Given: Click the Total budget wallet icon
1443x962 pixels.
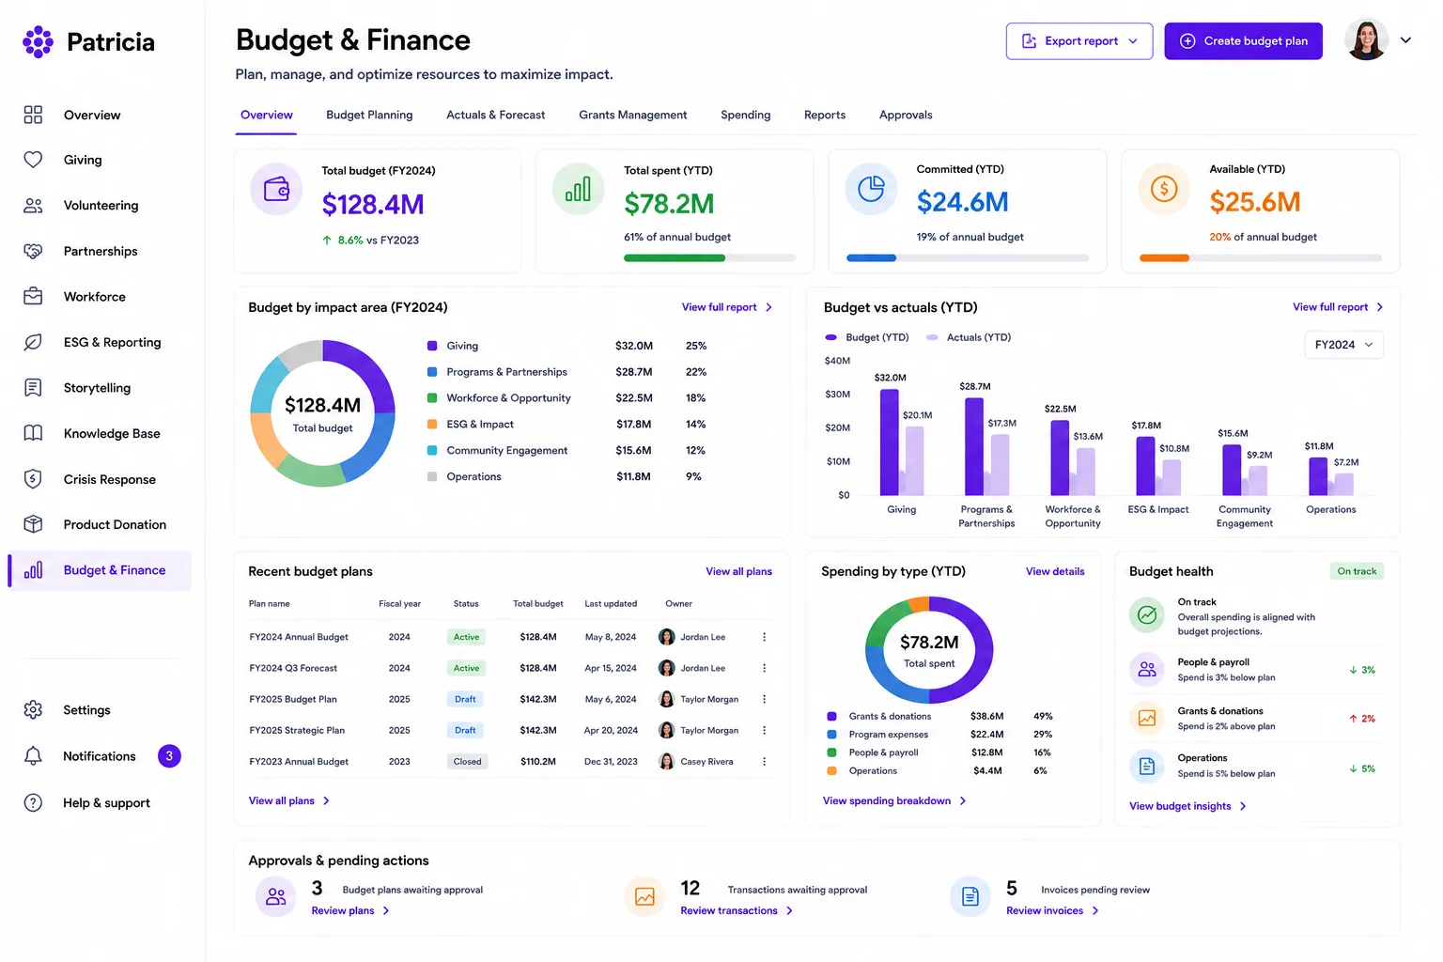Looking at the screenshot, I should [x=276, y=189].
